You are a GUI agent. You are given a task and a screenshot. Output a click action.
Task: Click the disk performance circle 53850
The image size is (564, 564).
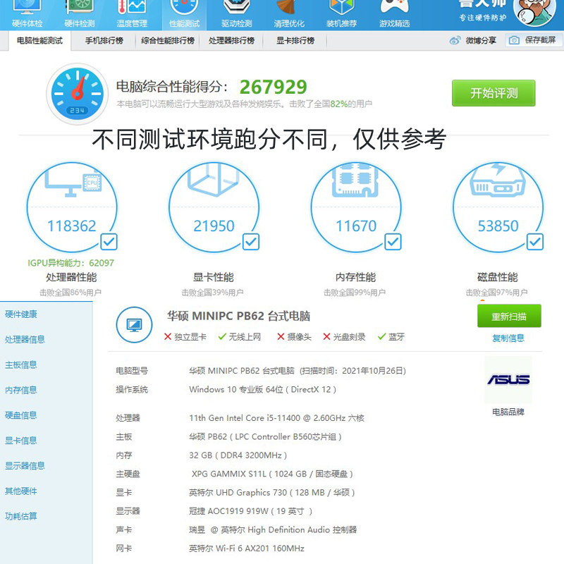pos(498,207)
